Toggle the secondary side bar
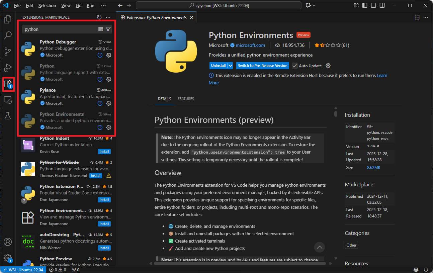The width and height of the screenshot is (433, 273). point(382,6)
